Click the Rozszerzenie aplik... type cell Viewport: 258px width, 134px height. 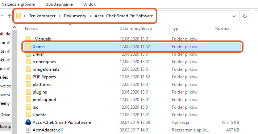[190, 130]
